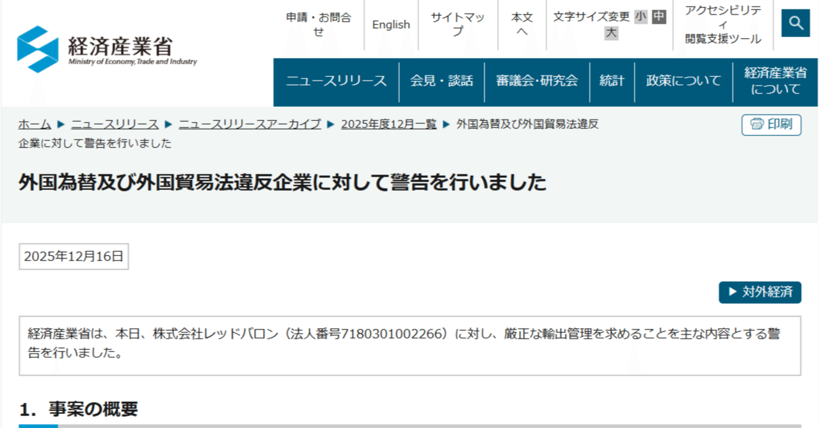819x428 pixels.
Task: Open the 経済産業省について section
Action: pos(774,81)
